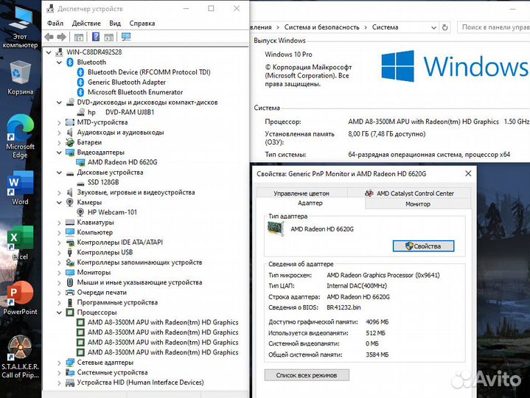Refresh the System control panel address bar

(445, 27)
